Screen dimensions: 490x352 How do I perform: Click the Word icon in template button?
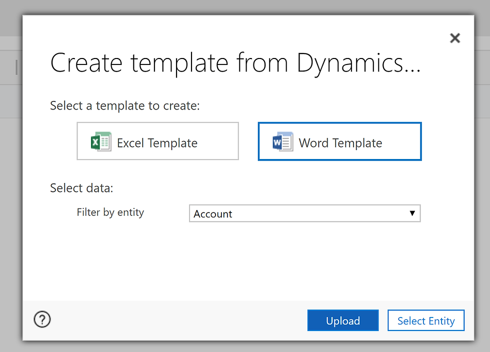point(283,142)
